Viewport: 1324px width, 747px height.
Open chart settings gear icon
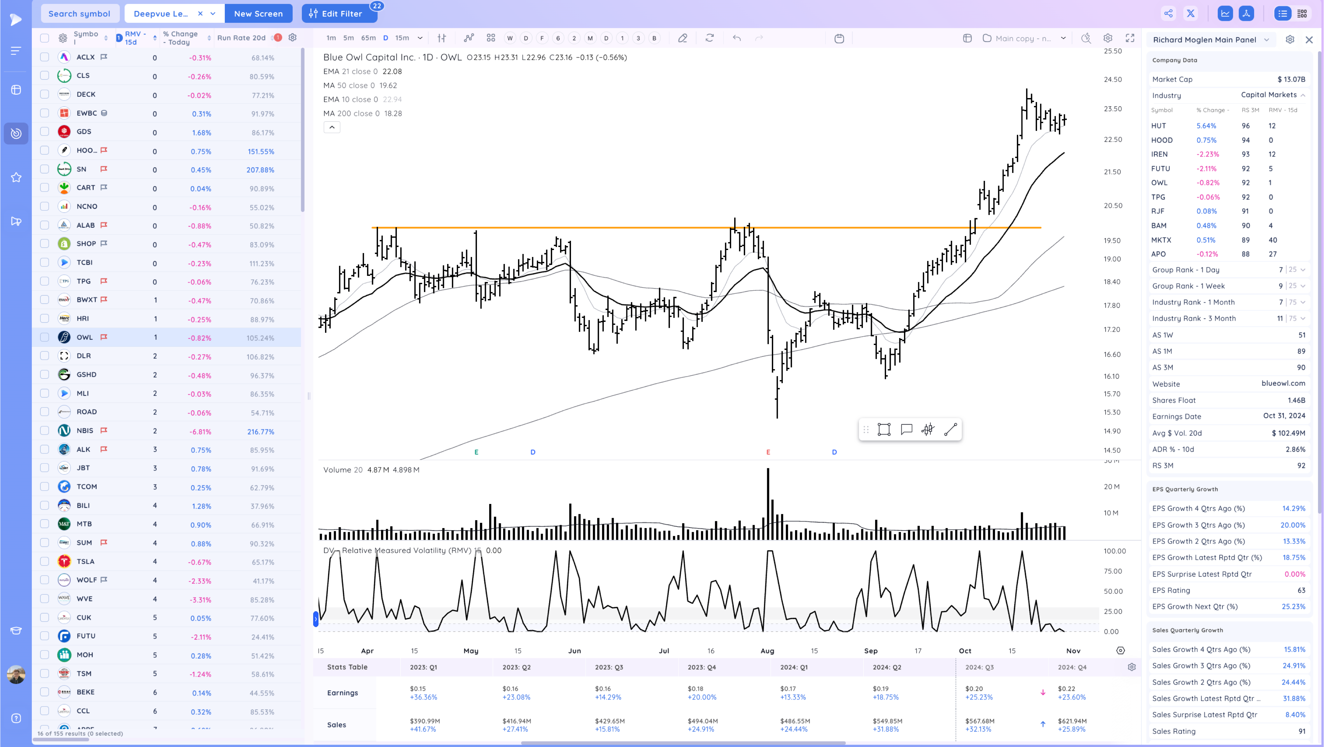[x=1108, y=38]
